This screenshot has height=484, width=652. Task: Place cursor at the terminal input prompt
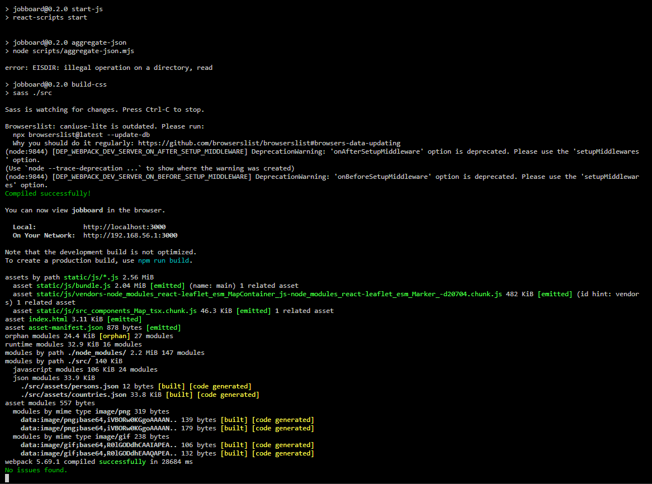(6, 479)
